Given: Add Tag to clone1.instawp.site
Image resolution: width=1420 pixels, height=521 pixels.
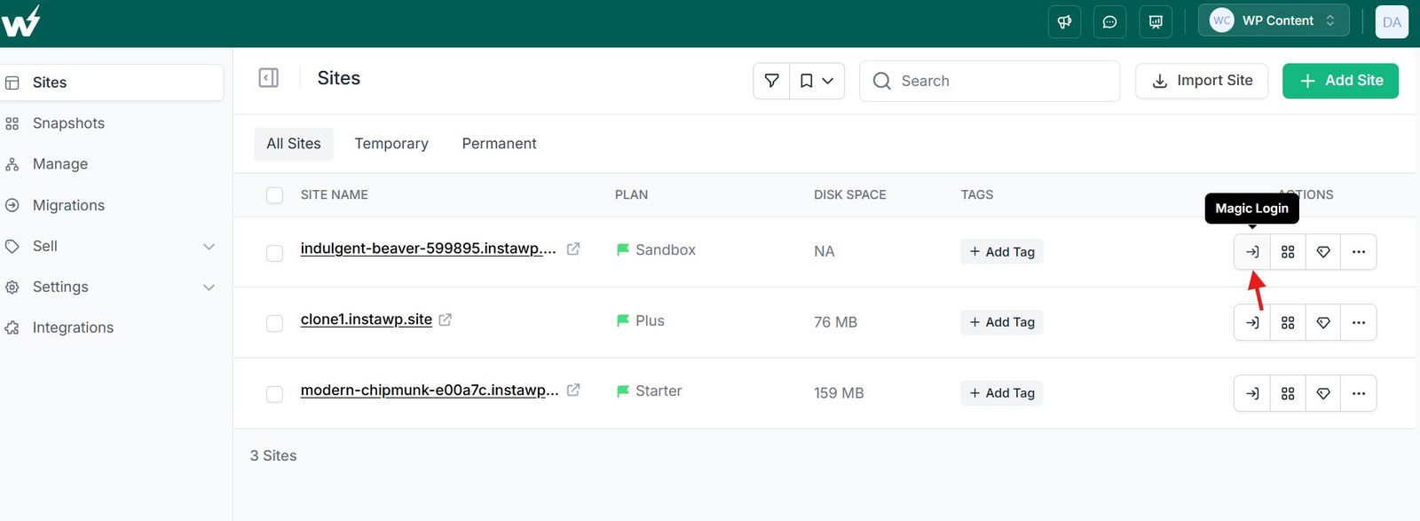Looking at the screenshot, I should (1001, 322).
